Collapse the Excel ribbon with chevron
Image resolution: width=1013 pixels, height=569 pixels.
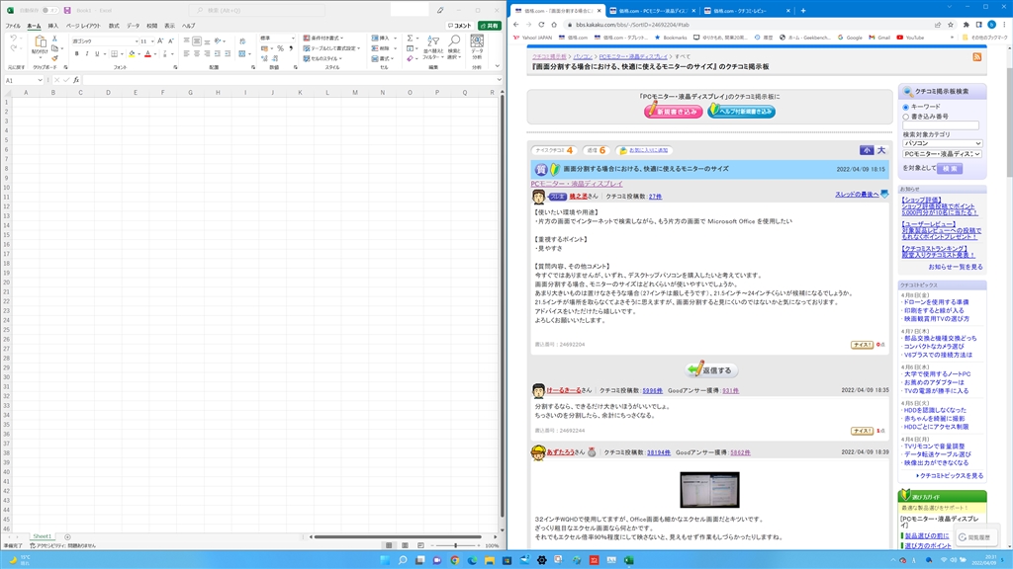click(497, 66)
